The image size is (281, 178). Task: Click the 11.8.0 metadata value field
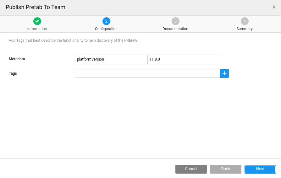[x=184, y=59]
